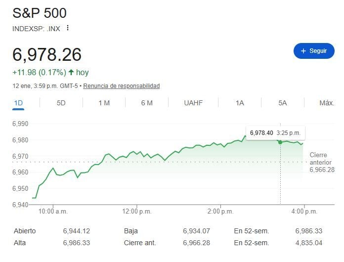Image resolution: width=344 pixels, height=262 pixels.
Task: Open the Renuncia de responsabilidad link
Action: pyautogui.click(x=121, y=86)
